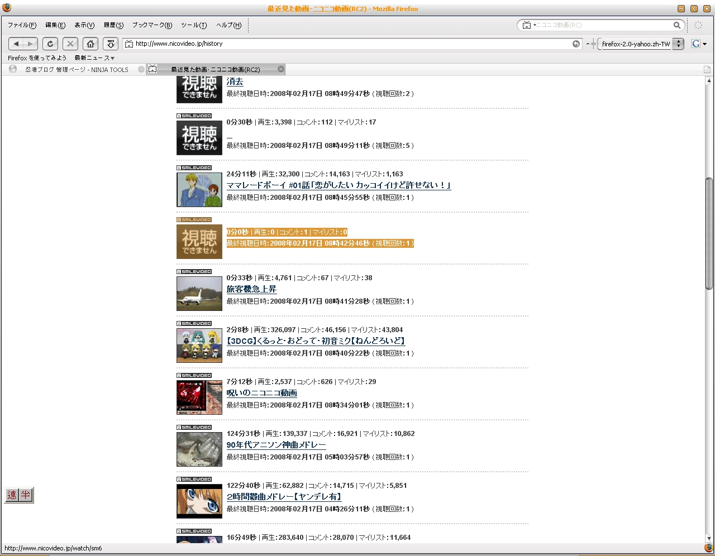Expand the 最新ニュース bookmark feed

coord(94,57)
